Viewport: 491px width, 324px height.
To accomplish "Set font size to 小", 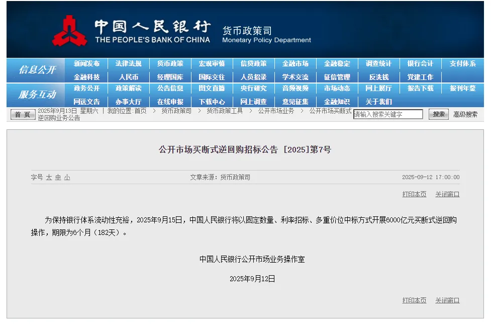I will 67,178.
